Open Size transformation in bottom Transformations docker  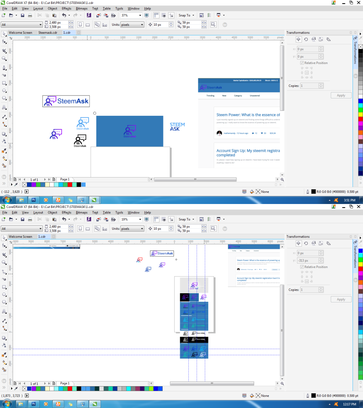coord(321,243)
